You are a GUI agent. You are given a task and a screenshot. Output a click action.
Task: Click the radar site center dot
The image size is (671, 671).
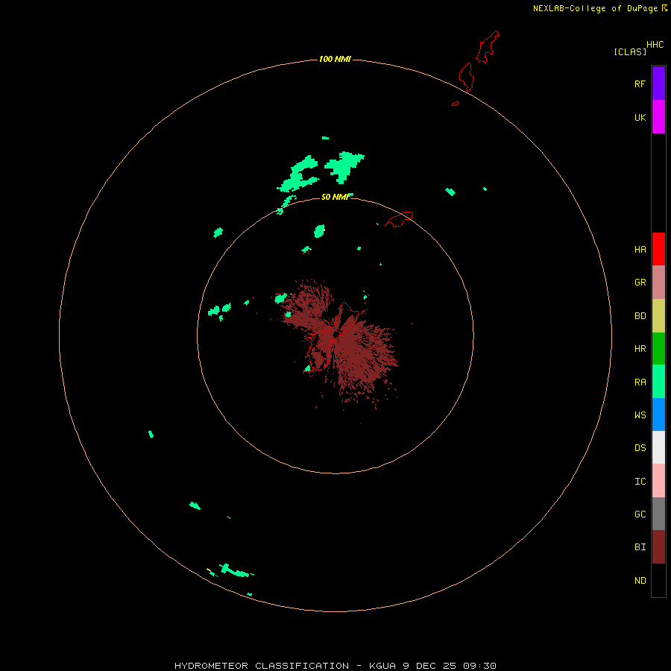[336, 335]
